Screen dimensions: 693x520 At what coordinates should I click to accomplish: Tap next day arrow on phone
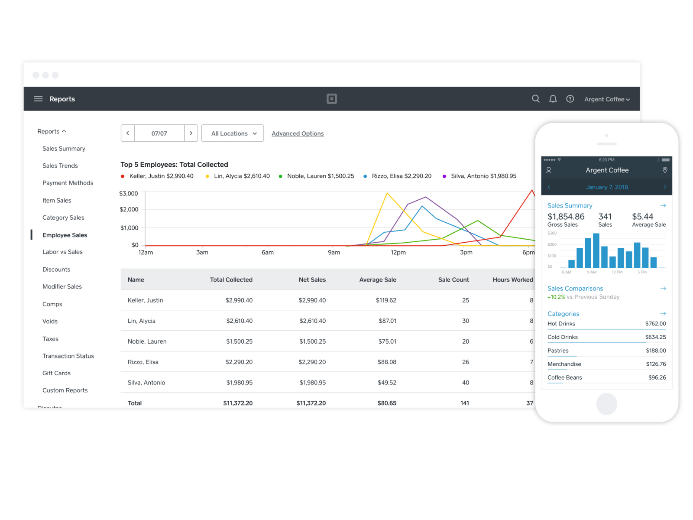click(x=665, y=187)
